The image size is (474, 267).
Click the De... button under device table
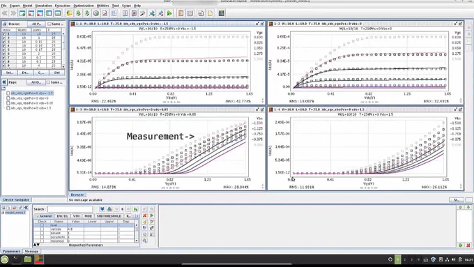tap(25, 73)
